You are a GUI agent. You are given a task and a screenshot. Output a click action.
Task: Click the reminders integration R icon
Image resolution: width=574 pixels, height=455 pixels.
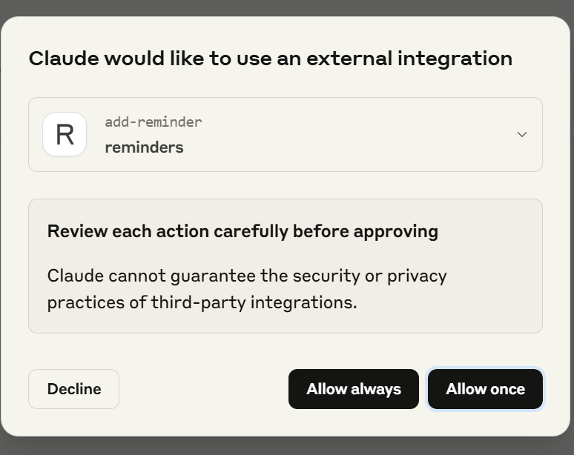[x=65, y=134]
